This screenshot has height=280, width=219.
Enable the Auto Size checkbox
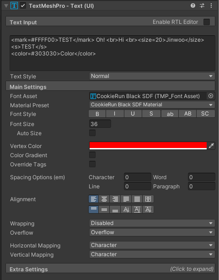click(92, 133)
